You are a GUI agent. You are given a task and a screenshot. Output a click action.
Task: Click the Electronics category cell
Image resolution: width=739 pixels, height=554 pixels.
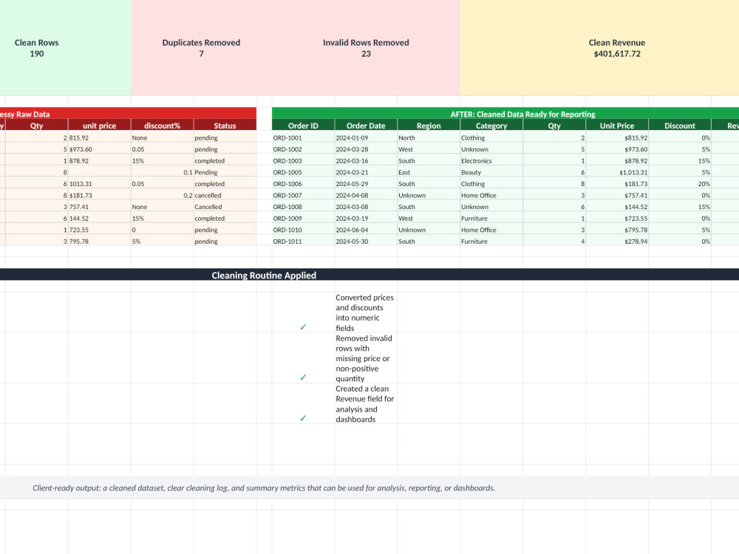pyautogui.click(x=491, y=160)
